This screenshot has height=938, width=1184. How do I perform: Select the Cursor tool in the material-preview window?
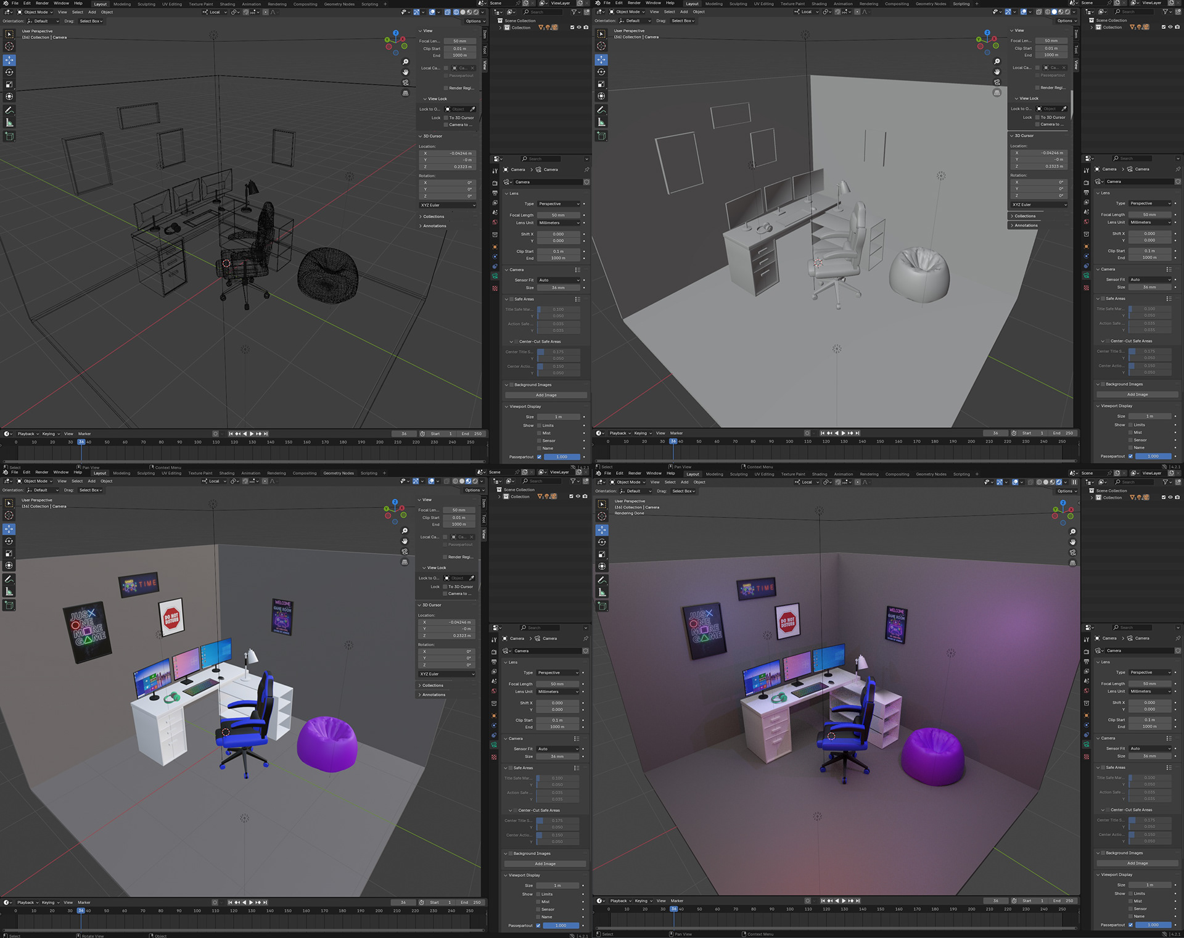9,516
